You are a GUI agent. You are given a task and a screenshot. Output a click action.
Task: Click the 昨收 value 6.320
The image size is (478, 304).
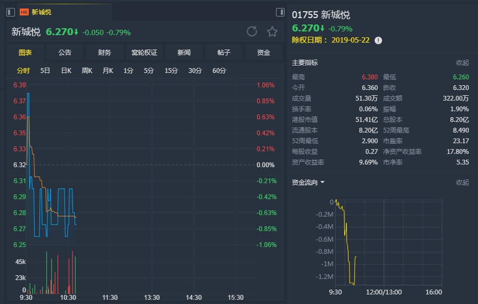tap(461, 88)
